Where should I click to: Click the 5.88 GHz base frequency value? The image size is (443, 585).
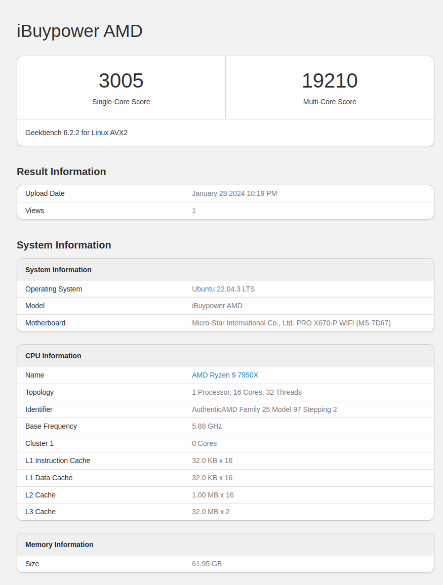pyautogui.click(x=207, y=426)
